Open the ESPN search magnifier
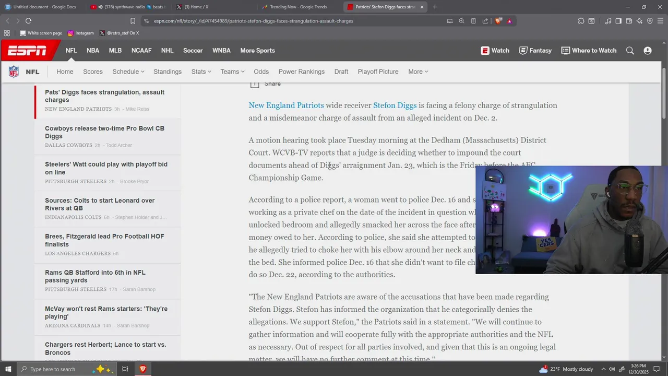668x376 pixels. (630, 51)
